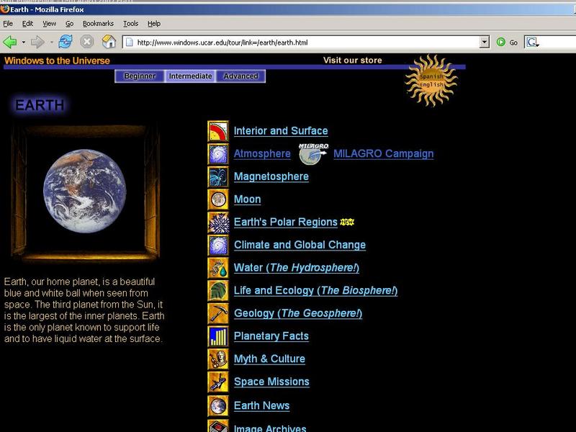
Task: Open the Earth's Polar Regions link
Action: 285,222
